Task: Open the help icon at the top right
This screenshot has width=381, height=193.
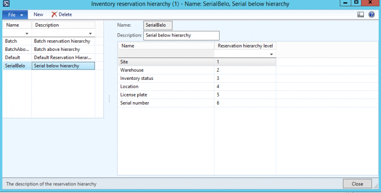Action: [x=371, y=15]
